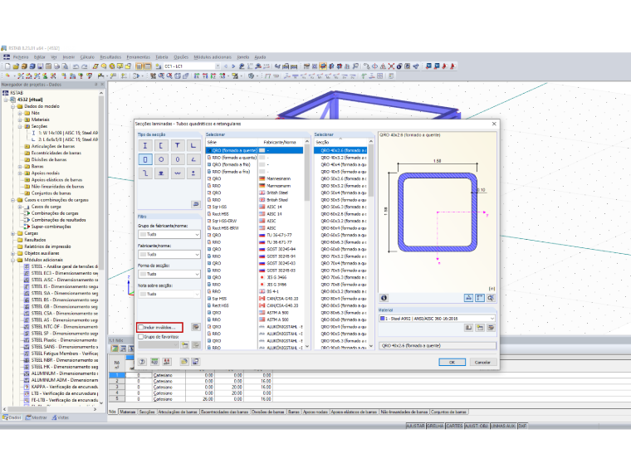The height and width of the screenshot is (473, 631).
Task: Toggle the AJUSTAR status bar button
Action: (415, 426)
